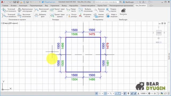Open Инфо о лицензии
The width and height of the screenshot is (171, 96).
[x=112, y=15]
